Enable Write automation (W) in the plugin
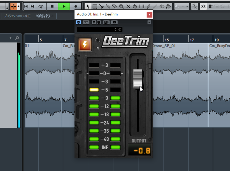 coord(99,22)
